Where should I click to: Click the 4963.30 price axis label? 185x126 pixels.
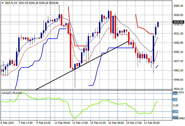(178, 70)
